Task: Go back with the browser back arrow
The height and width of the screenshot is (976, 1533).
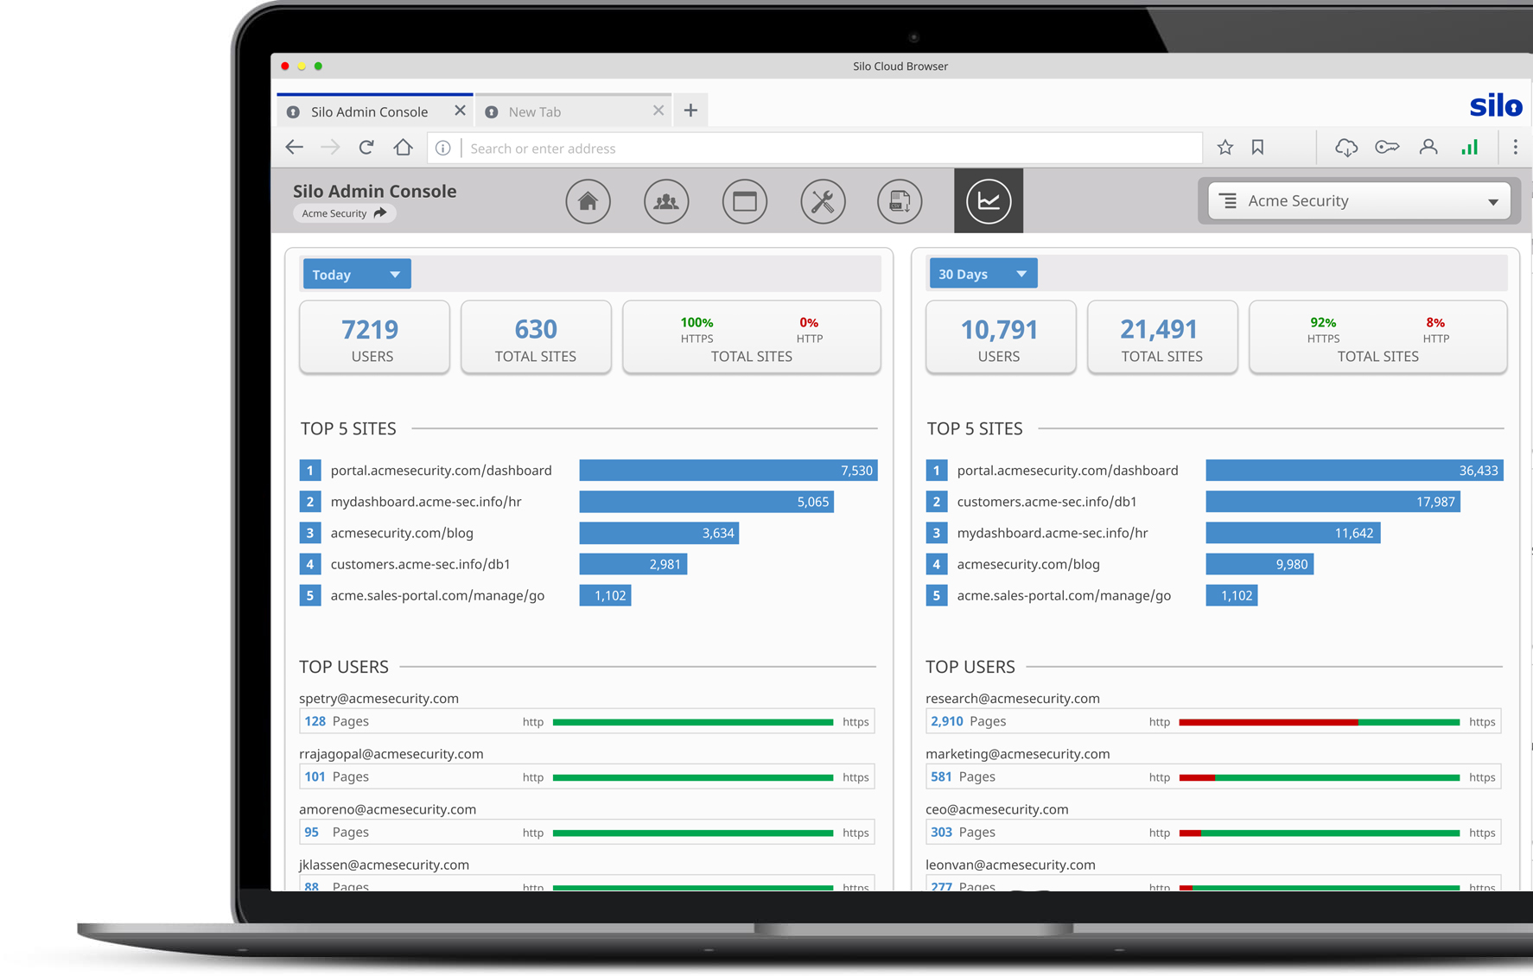Action: pos(295,148)
